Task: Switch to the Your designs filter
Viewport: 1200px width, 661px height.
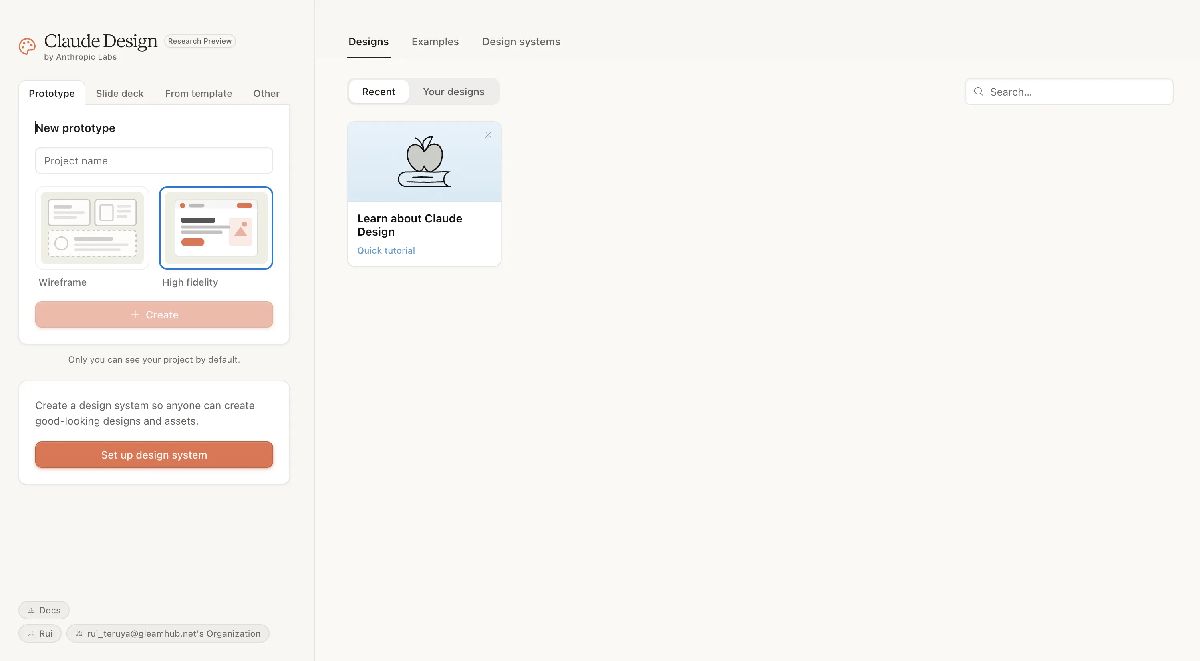Action: tap(453, 92)
